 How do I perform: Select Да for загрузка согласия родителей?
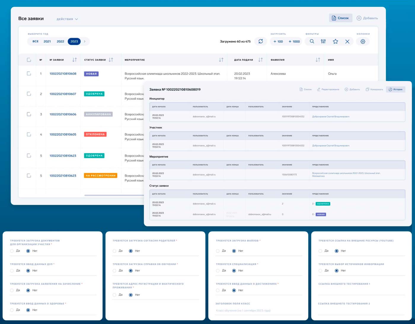[114, 251]
